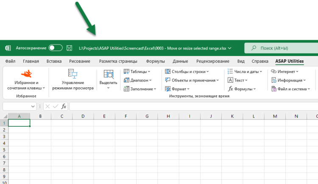Click the formula bar options three dots

coord(40,106)
